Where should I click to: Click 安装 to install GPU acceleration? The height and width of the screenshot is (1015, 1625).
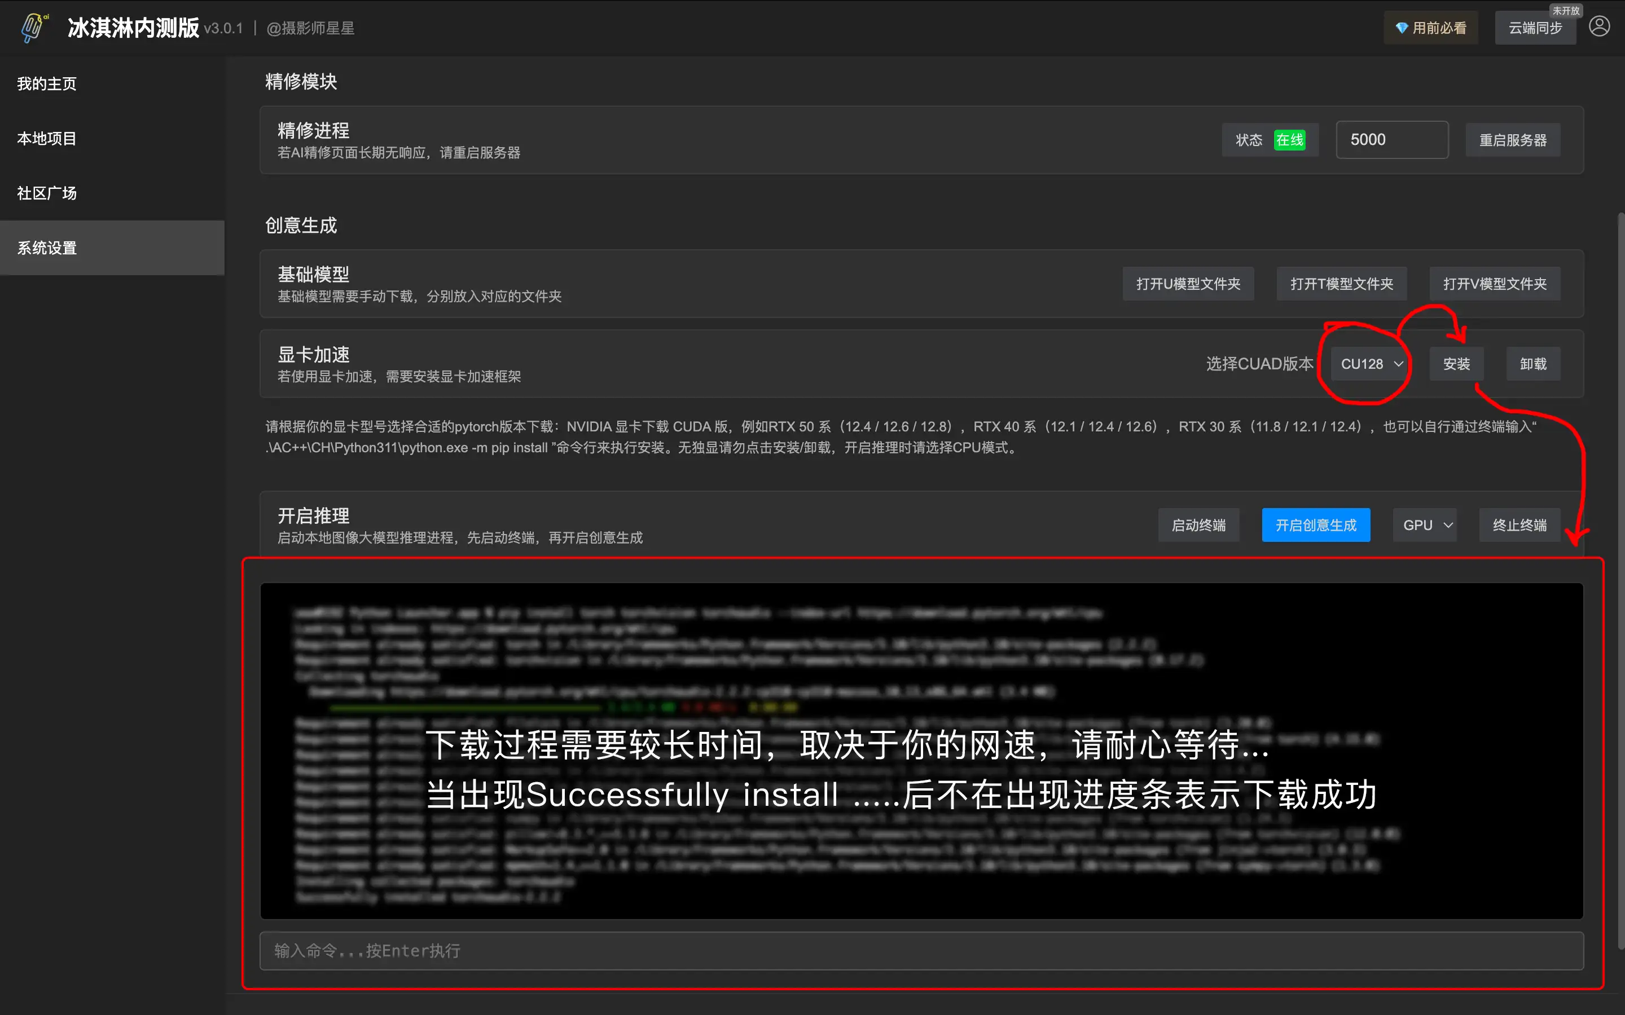point(1457,363)
